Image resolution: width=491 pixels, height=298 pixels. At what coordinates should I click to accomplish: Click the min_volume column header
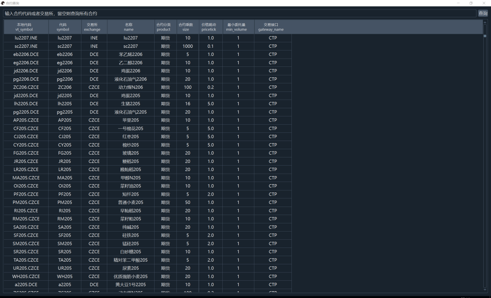pyautogui.click(x=238, y=27)
